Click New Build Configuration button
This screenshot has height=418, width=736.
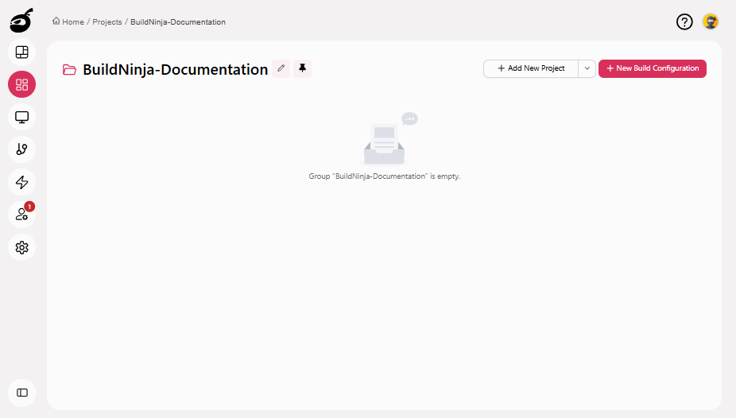653,68
